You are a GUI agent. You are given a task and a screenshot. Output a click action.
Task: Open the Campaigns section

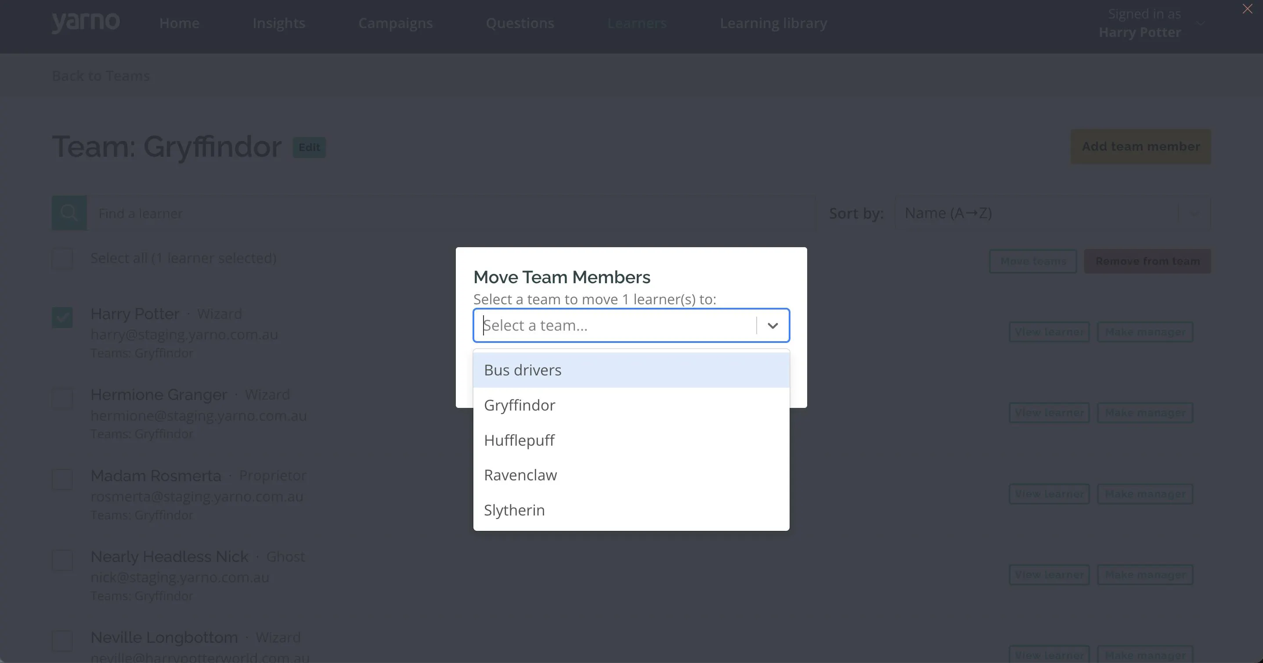[395, 23]
